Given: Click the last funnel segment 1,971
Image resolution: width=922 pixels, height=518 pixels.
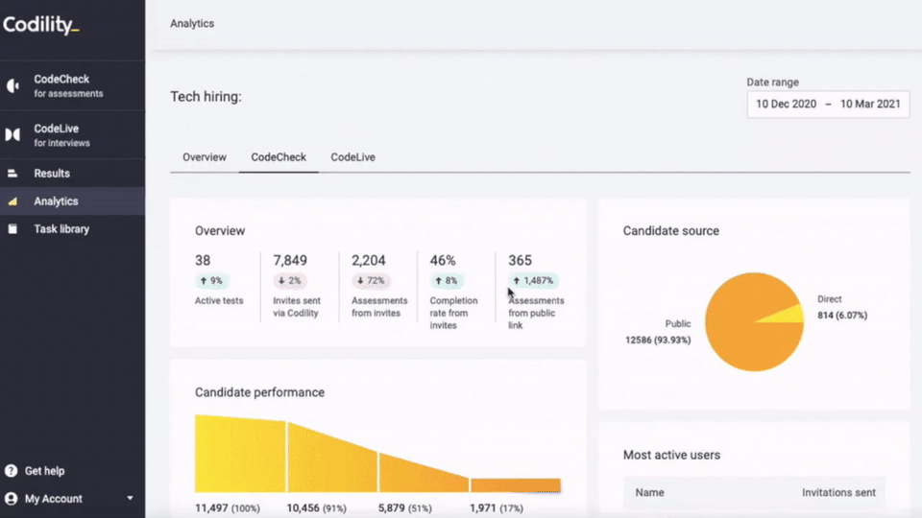Looking at the screenshot, I should 516,485.
